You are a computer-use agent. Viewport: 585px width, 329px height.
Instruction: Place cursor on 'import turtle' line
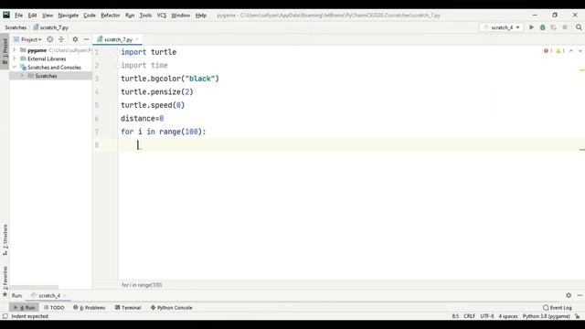click(148, 52)
